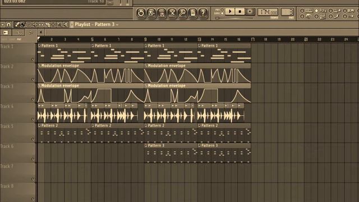359x202 pixels.
Task: Mute Track 4 using its dot
Action: (x=33, y=120)
